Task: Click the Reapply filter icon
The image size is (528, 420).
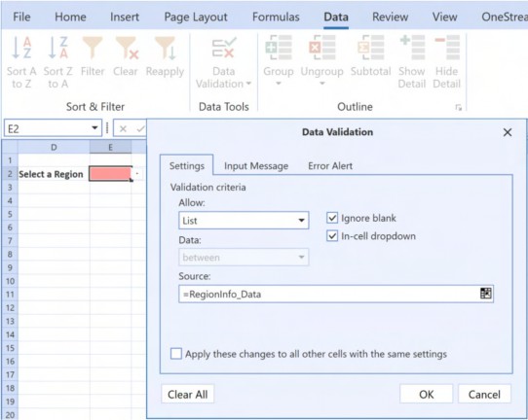Action: [165, 48]
